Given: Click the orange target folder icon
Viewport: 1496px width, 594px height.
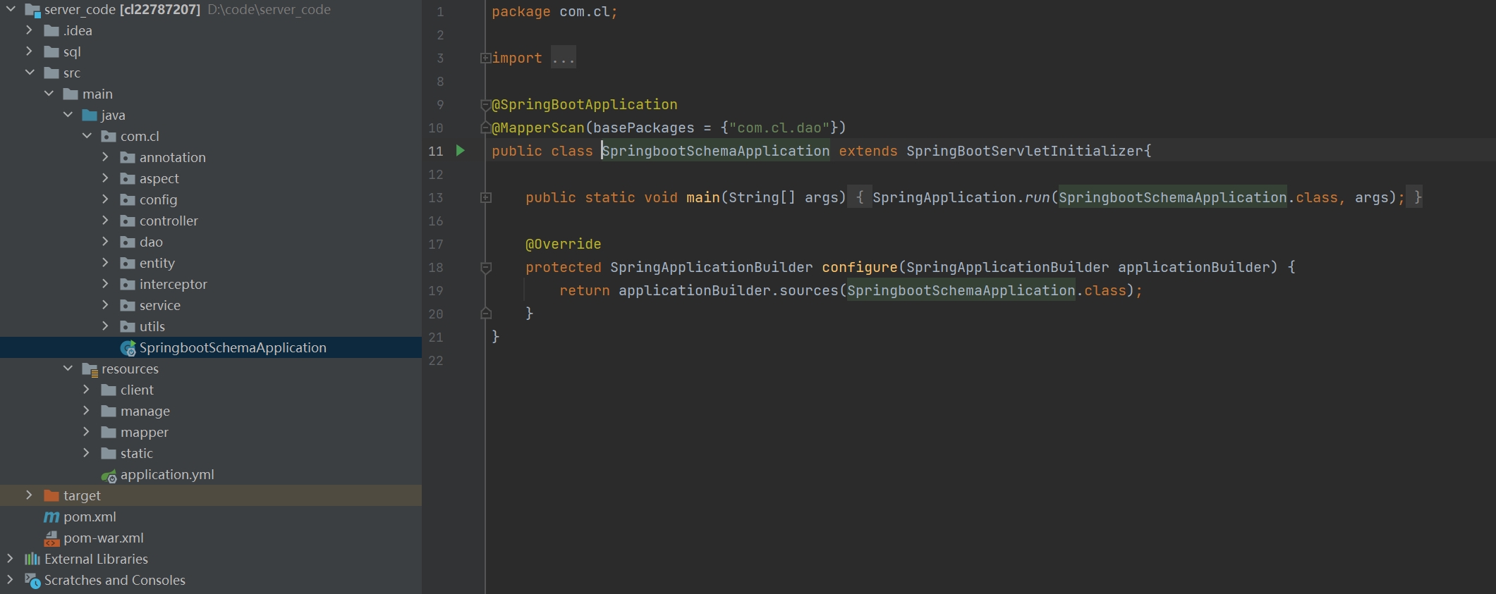Looking at the screenshot, I should tap(51, 496).
